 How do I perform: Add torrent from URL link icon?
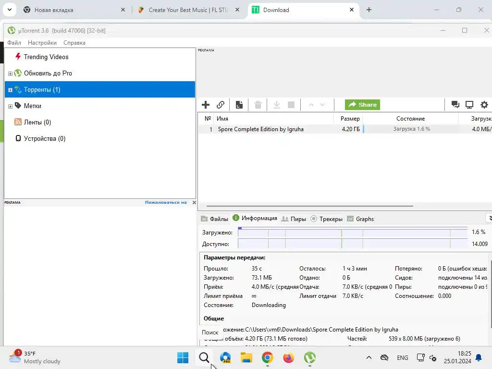pos(221,104)
